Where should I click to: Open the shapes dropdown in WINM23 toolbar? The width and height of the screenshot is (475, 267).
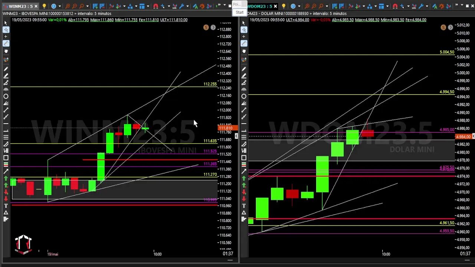pos(136,6)
